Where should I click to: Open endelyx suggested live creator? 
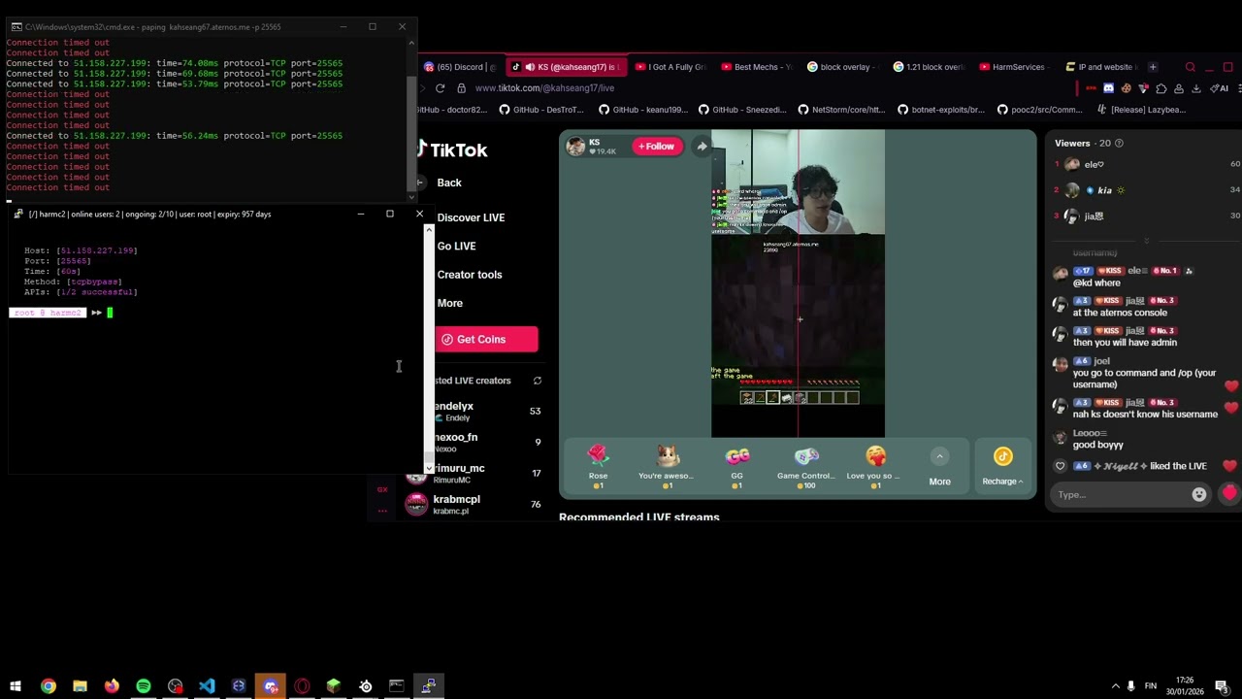pos(475,412)
